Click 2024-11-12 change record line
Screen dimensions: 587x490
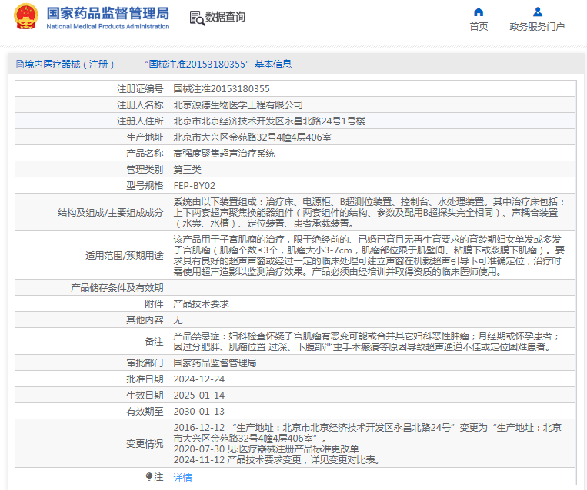click(x=278, y=460)
